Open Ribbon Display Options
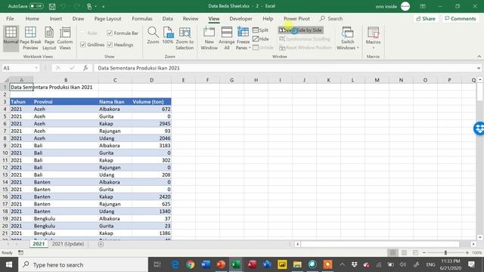484x272 pixels. click(x=423, y=6)
